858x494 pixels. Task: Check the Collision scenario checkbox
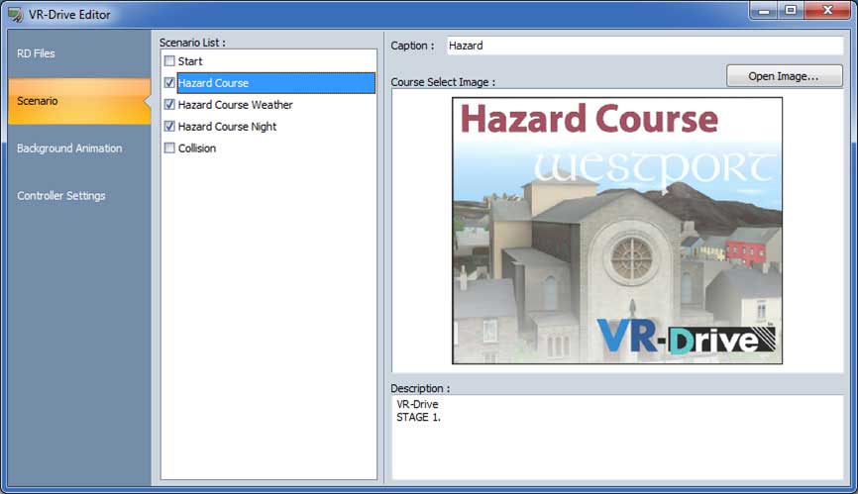pos(169,148)
